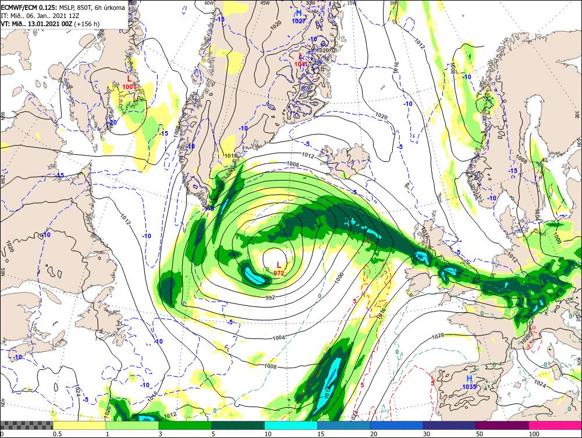582x438 pixels.
Task: Select the medium green 3–5 legend swatch
Action: (x=185, y=425)
